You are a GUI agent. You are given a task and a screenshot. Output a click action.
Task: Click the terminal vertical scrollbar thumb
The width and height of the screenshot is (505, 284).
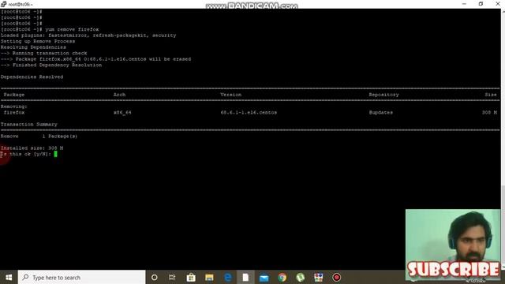[503, 226]
